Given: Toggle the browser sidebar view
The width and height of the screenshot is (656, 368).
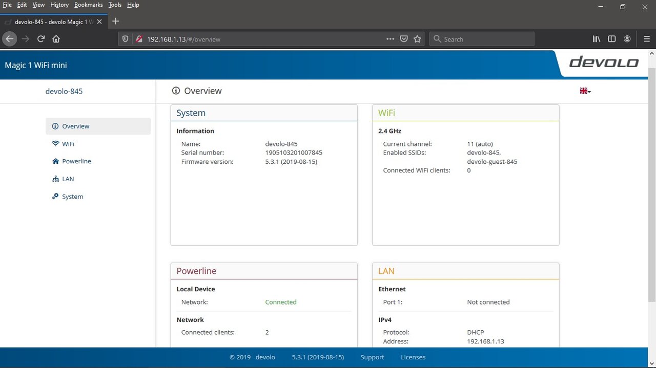Looking at the screenshot, I should [611, 39].
